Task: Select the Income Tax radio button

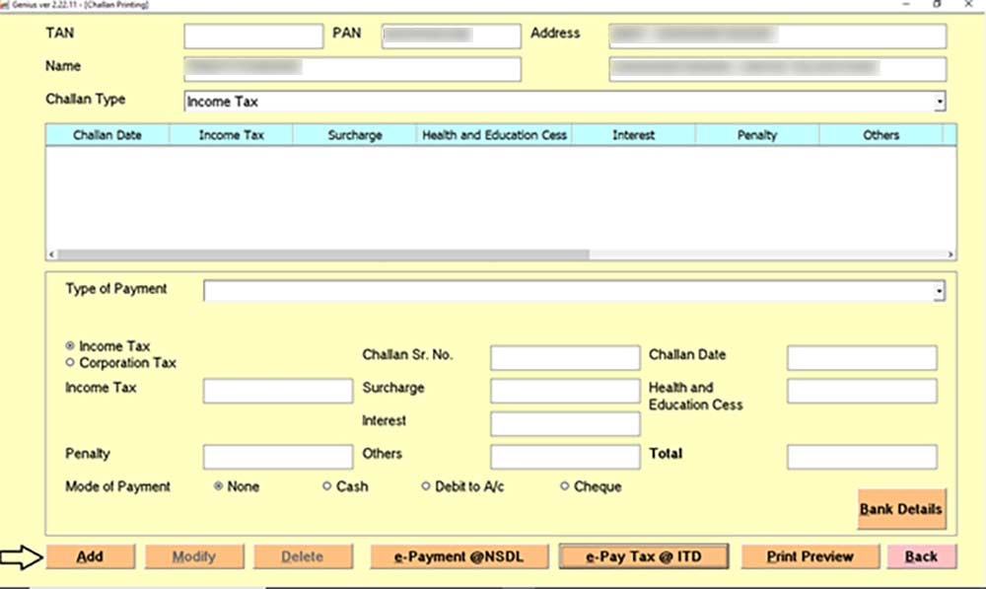Action: pyautogui.click(x=69, y=346)
